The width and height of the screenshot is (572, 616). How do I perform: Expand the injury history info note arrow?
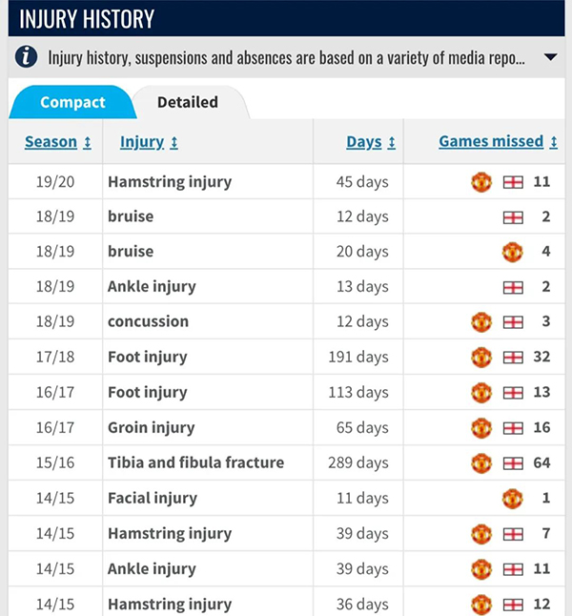click(550, 58)
